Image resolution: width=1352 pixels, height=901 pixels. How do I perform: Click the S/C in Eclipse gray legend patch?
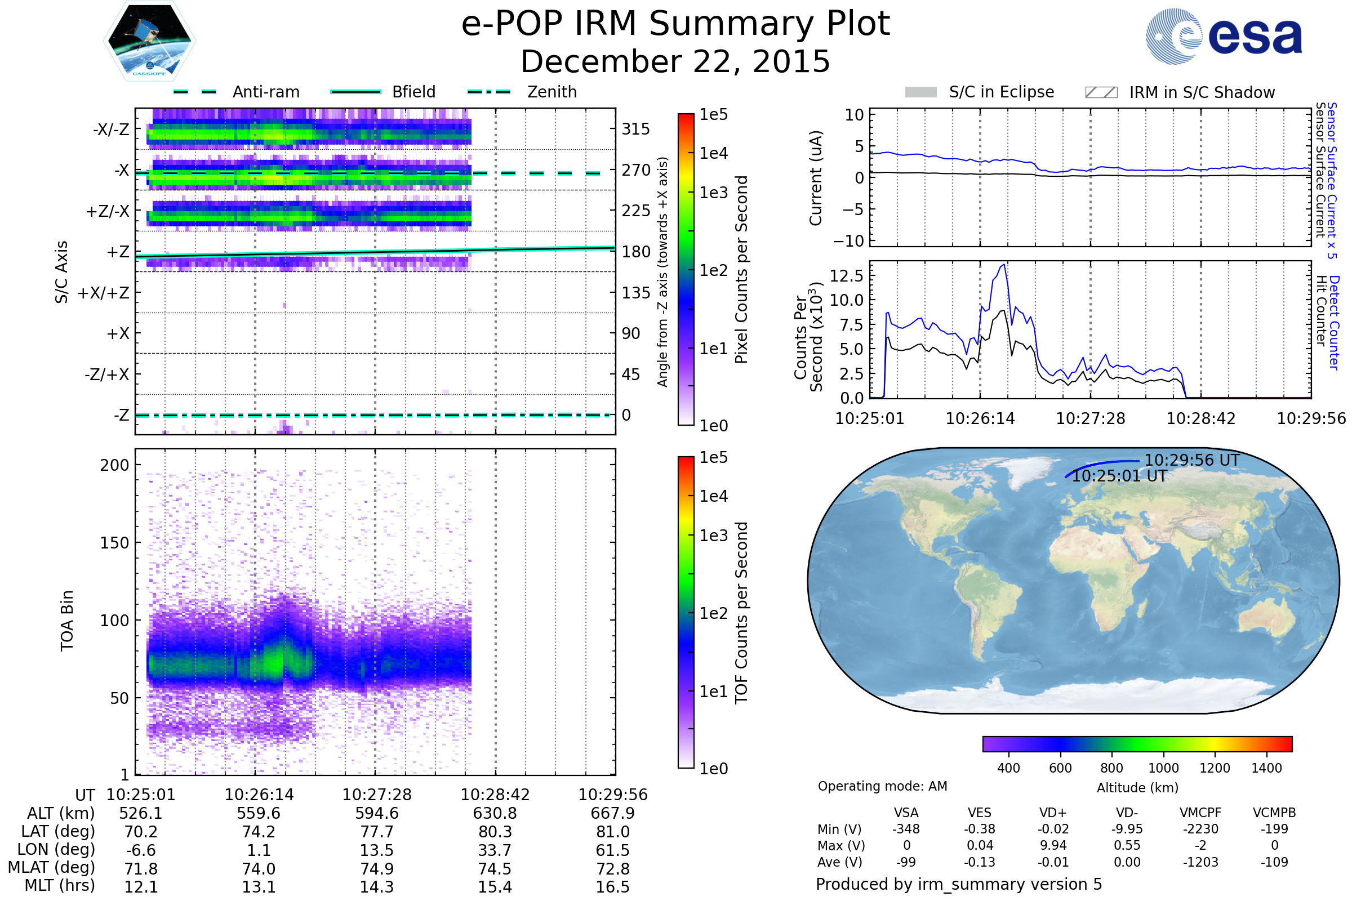tap(920, 92)
